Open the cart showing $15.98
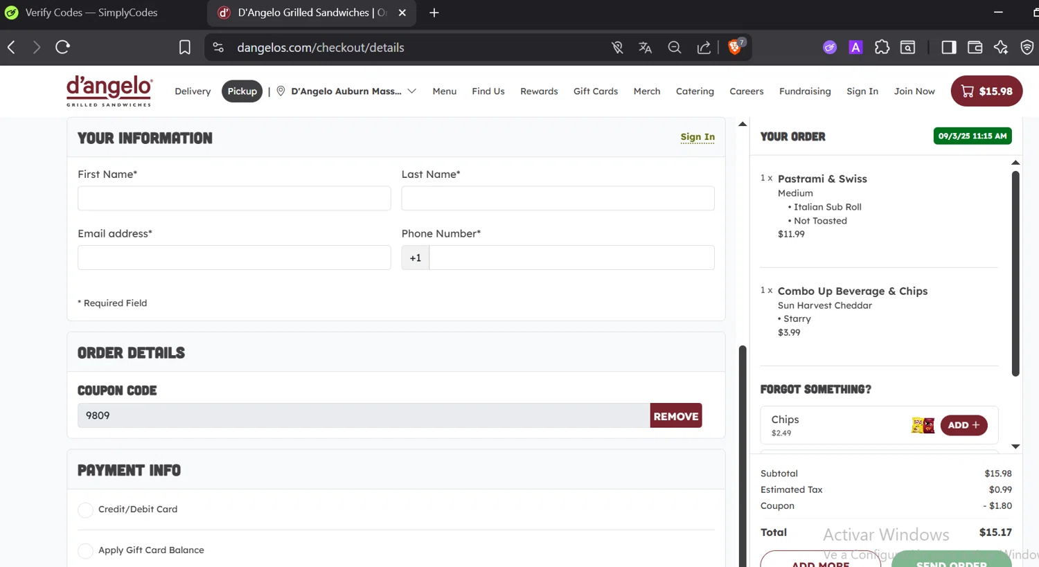Image resolution: width=1039 pixels, height=567 pixels. pyautogui.click(x=986, y=91)
